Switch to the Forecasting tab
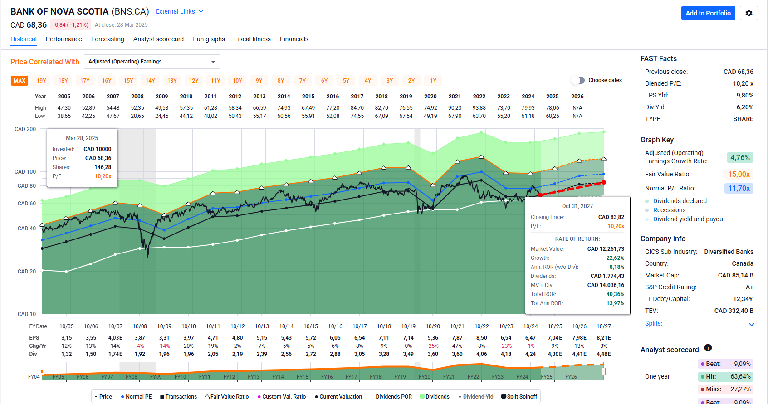This screenshot has width=768, height=404. [108, 39]
